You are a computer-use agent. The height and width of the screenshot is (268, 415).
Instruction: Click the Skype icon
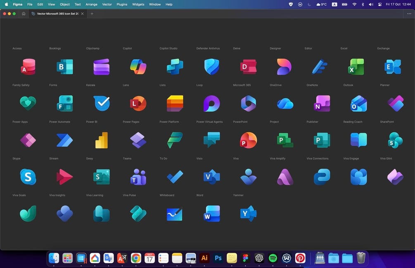coord(28,177)
